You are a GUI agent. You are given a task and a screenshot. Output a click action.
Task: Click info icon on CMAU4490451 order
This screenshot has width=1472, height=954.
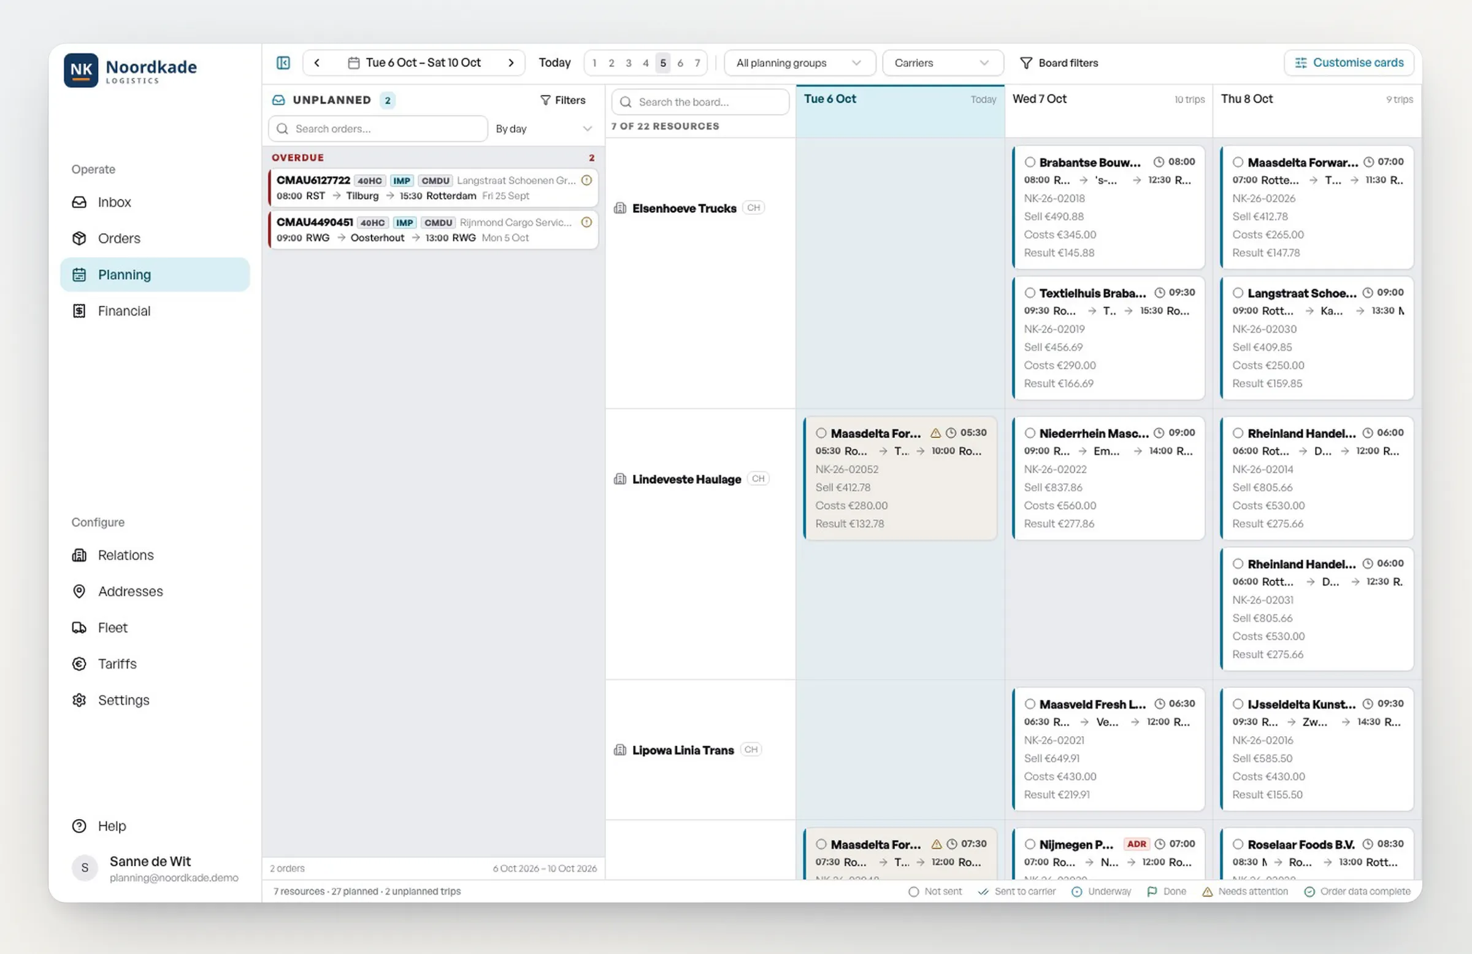tap(586, 222)
